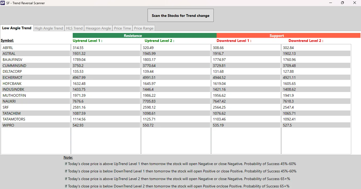
Task: Click the ASTRAL row's Uptrend Level 1 value 1931.32
Action: click(x=78, y=54)
